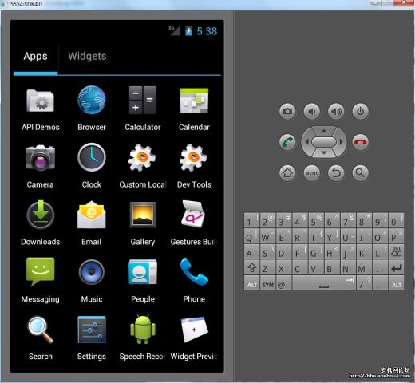Screen dimensions: 415x383
Task: Click the D-pad right arrow
Action: click(342, 142)
